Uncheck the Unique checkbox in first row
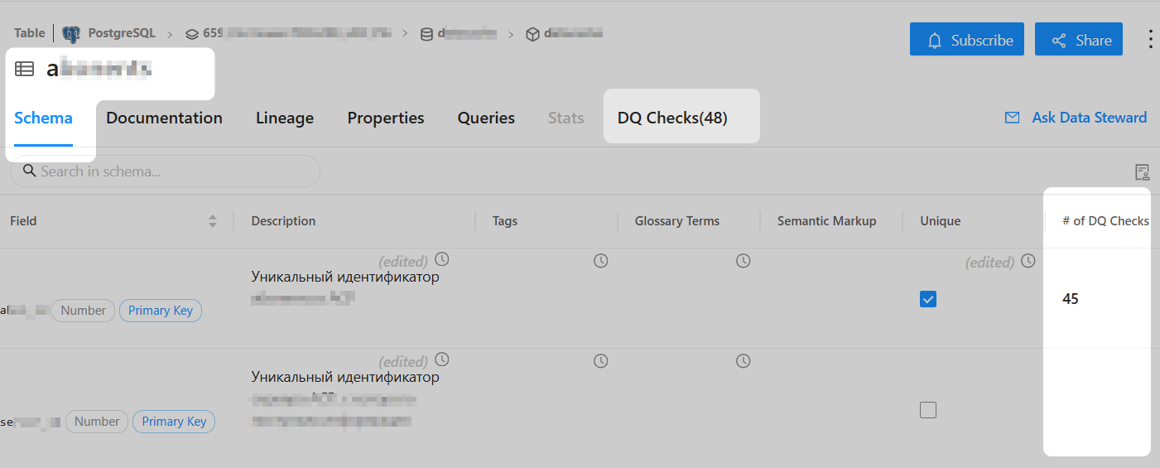This screenshot has height=468, width=1160. (928, 299)
